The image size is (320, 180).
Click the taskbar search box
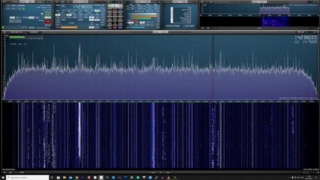(x=27, y=177)
